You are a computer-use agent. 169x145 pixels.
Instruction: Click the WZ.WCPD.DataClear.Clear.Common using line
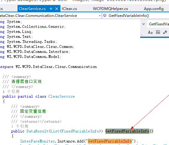pyautogui.click(x=37, y=47)
